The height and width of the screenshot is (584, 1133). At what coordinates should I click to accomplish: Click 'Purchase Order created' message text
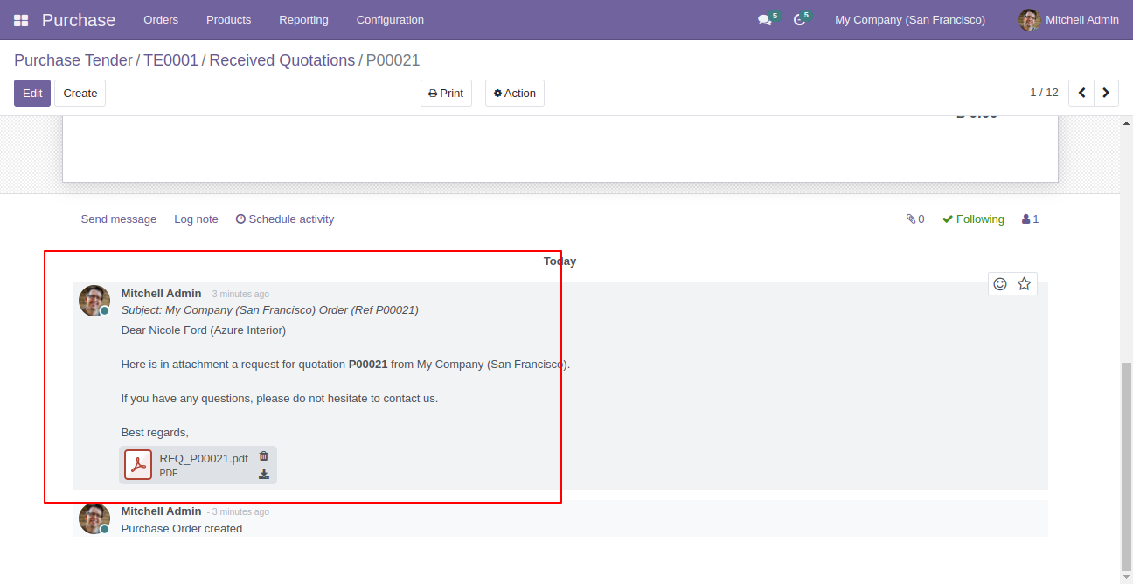(x=182, y=529)
